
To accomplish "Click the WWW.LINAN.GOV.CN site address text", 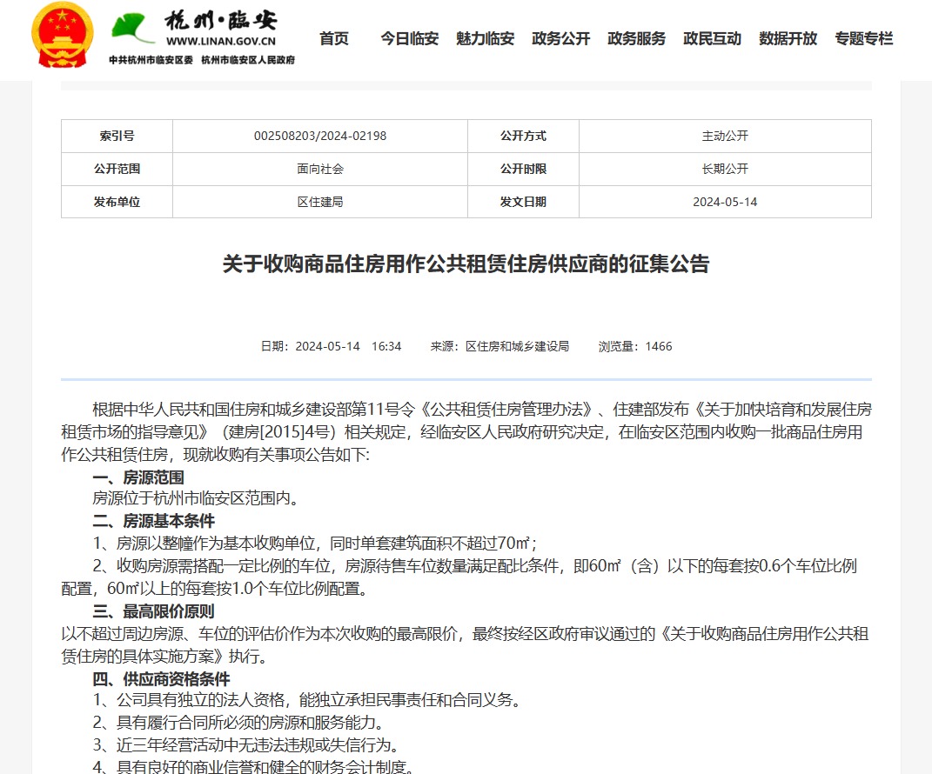I will point(221,41).
